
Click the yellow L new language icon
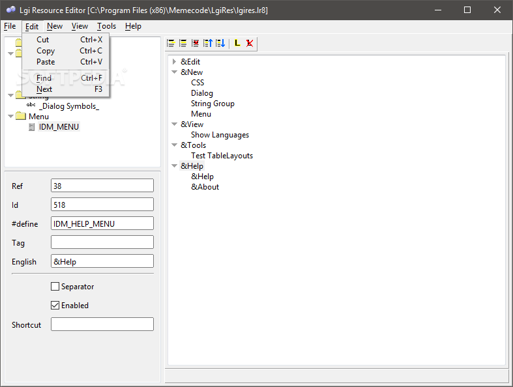[237, 43]
